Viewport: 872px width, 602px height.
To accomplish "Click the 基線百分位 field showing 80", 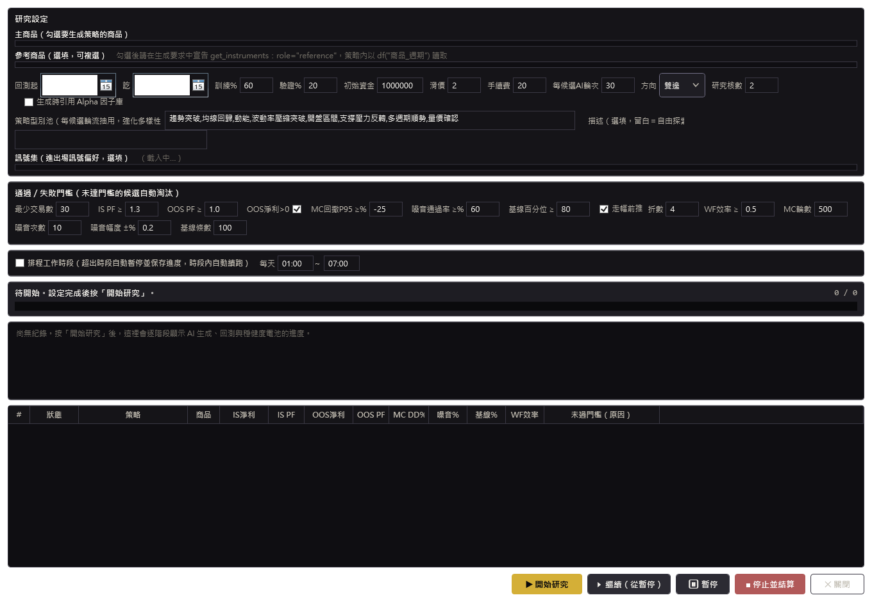I will 573,209.
